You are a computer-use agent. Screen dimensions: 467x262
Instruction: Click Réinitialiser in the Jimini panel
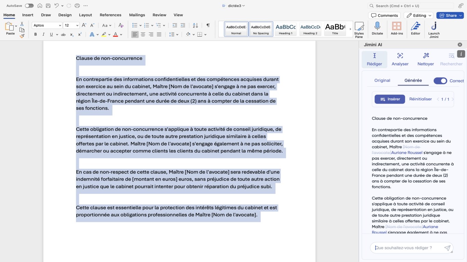pyautogui.click(x=421, y=99)
